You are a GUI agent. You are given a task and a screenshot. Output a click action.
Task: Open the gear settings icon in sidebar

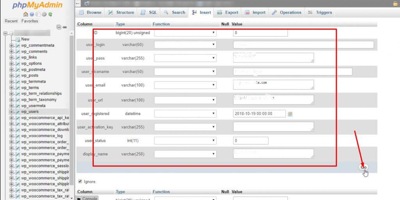point(44,14)
